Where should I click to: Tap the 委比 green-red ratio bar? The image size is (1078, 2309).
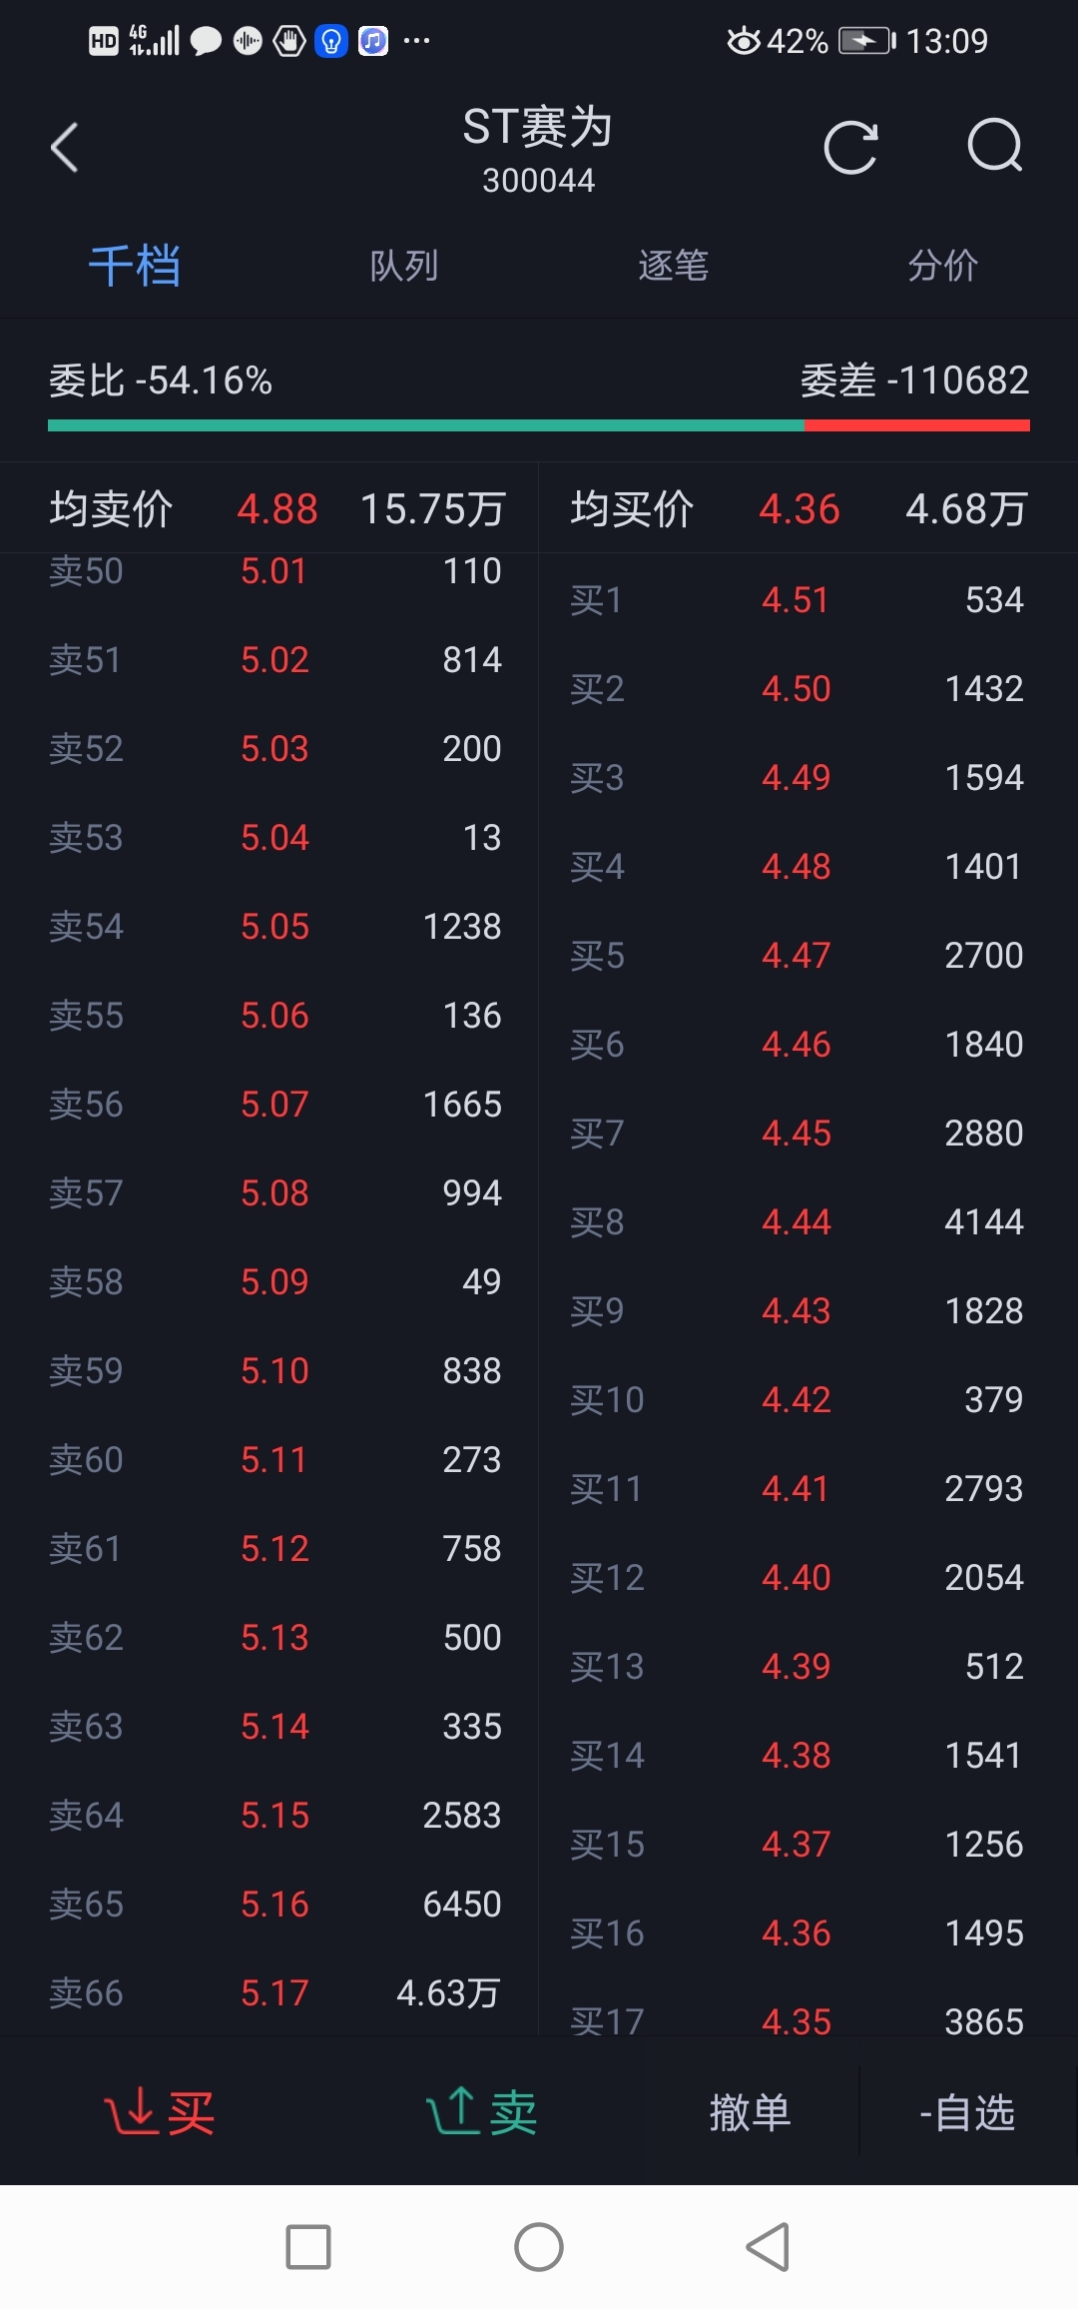point(539,425)
